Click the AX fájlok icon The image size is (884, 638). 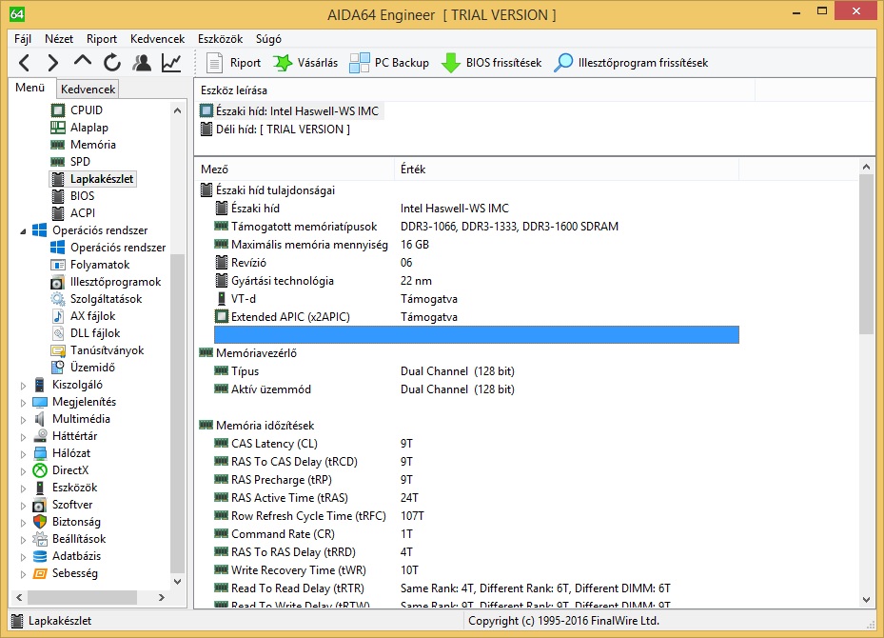coord(57,316)
